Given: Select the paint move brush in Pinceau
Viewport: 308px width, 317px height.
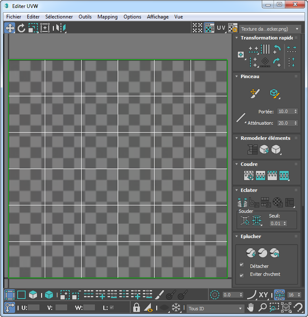Looking at the screenshot, I should point(255,93).
